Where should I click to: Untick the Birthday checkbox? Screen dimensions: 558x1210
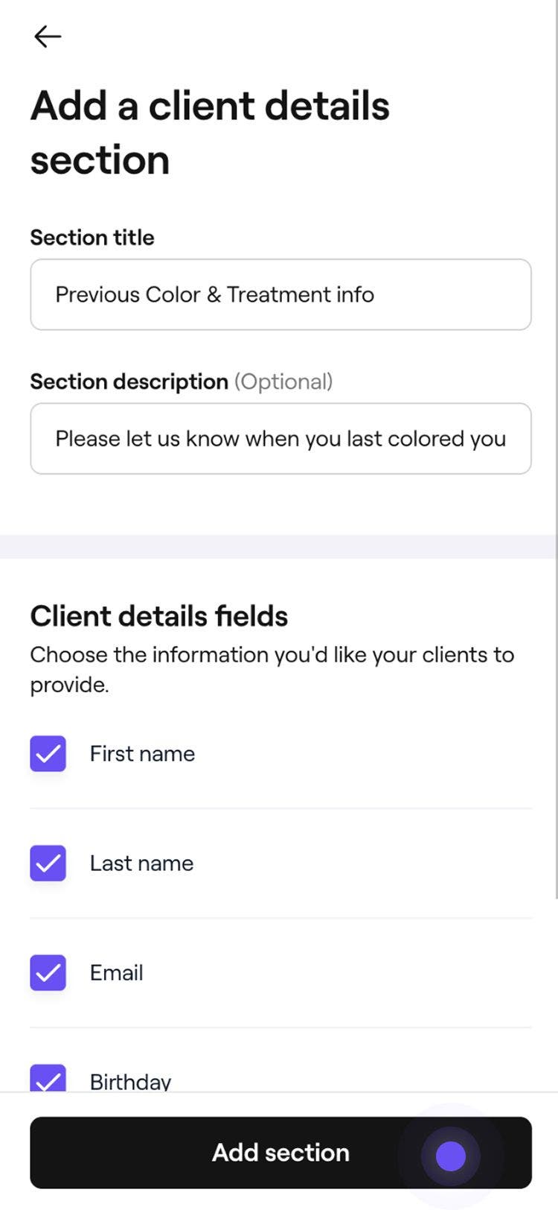48,1080
